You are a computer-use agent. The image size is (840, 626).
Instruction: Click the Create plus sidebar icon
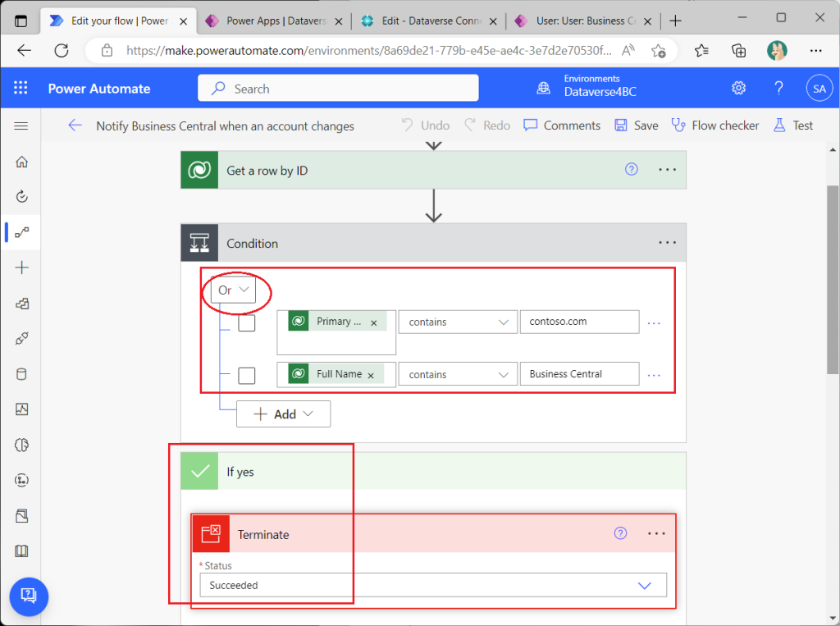[21, 267]
